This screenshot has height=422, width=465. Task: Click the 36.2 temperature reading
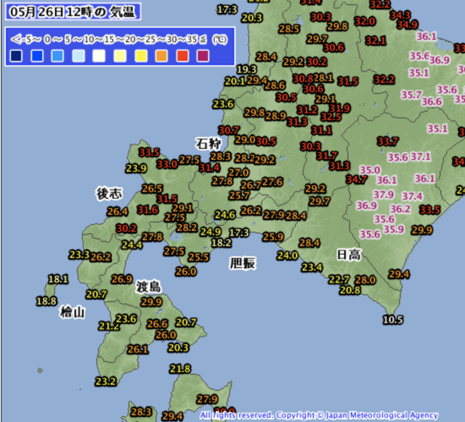tap(400, 208)
